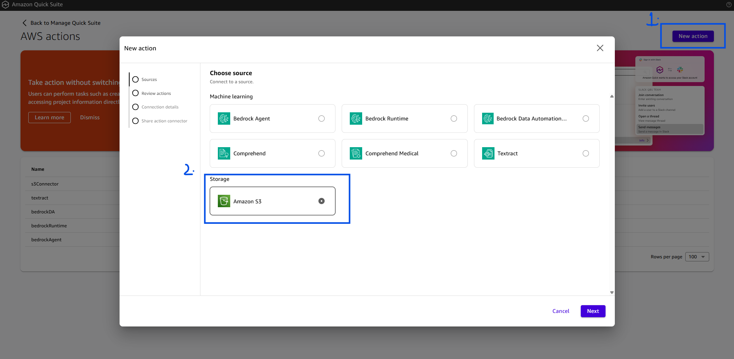Click the dialog scrollbar down arrow
This screenshot has height=359, width=734.
tap(612, 292)
